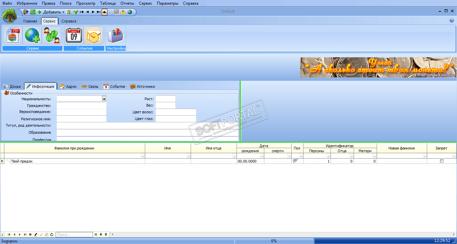Click the asterisk new-record button in navigator
This screenshot has height=244, width=457.
30,235
